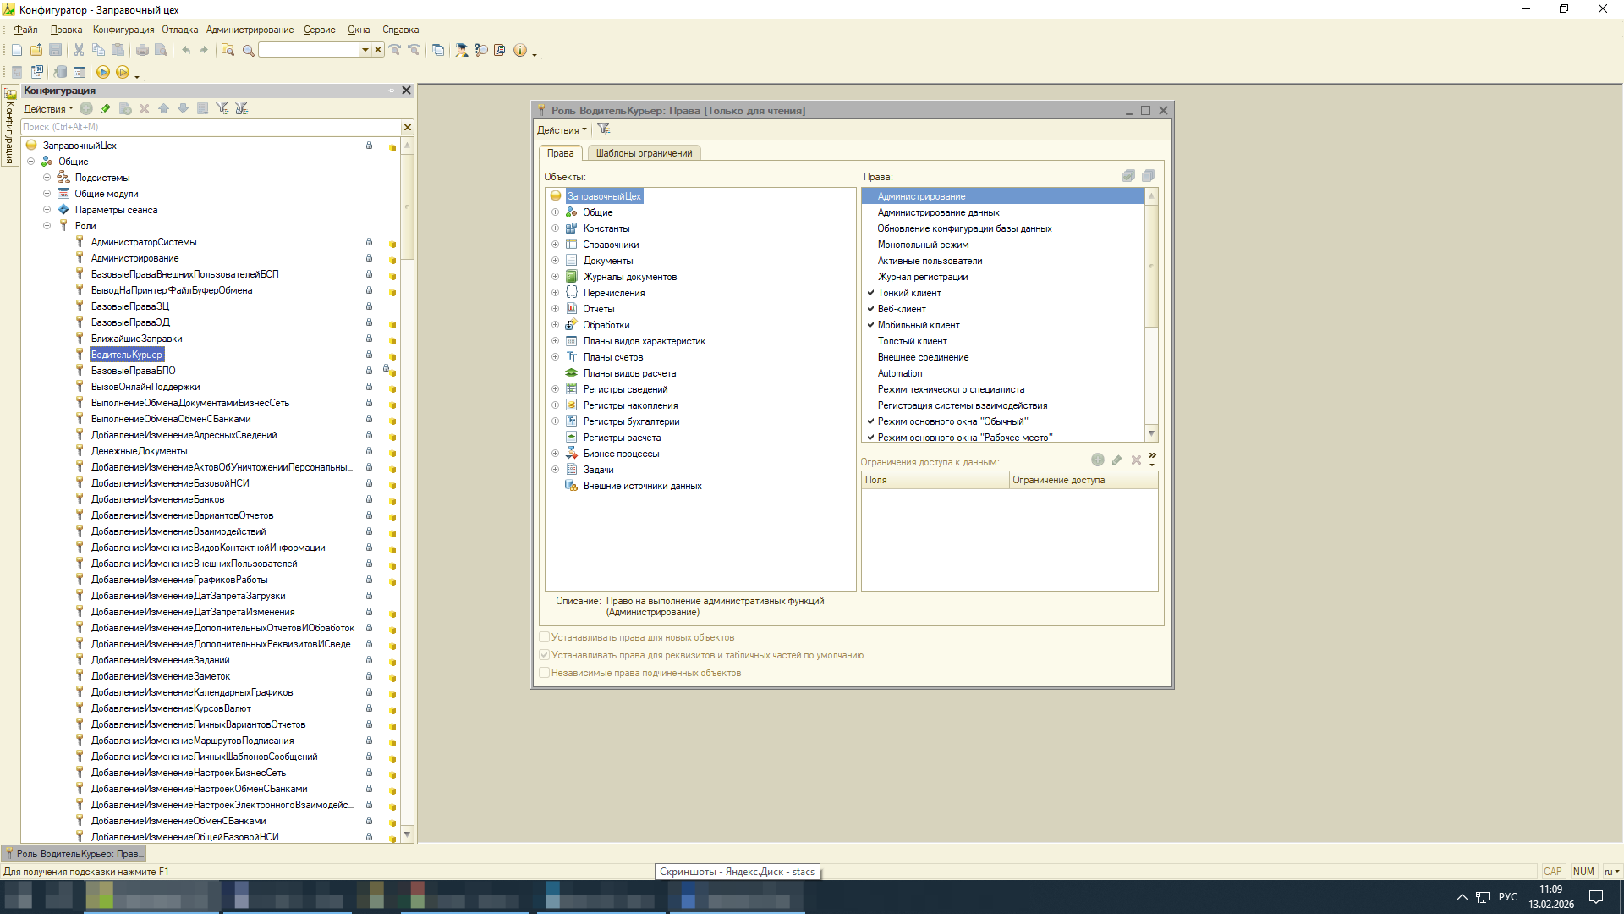The height and width of the screenshot is (914, 1624).
Task: Switch to 'Шаблоны ограничений' tab
Action: [x=643, y=153]
